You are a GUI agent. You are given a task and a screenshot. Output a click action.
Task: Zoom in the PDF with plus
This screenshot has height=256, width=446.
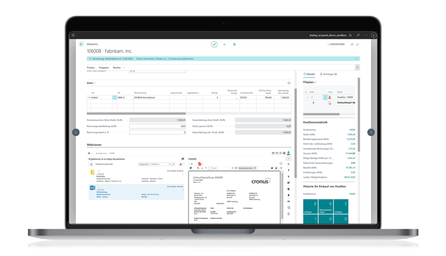[x=236, y=168]
